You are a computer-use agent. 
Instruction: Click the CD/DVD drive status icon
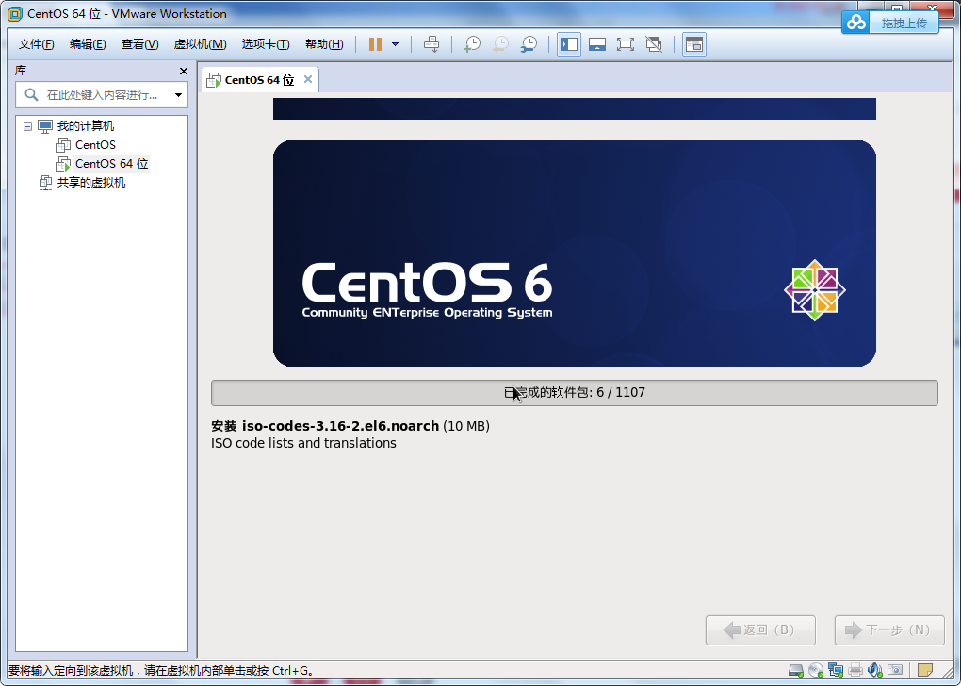[x=816, y=670]
